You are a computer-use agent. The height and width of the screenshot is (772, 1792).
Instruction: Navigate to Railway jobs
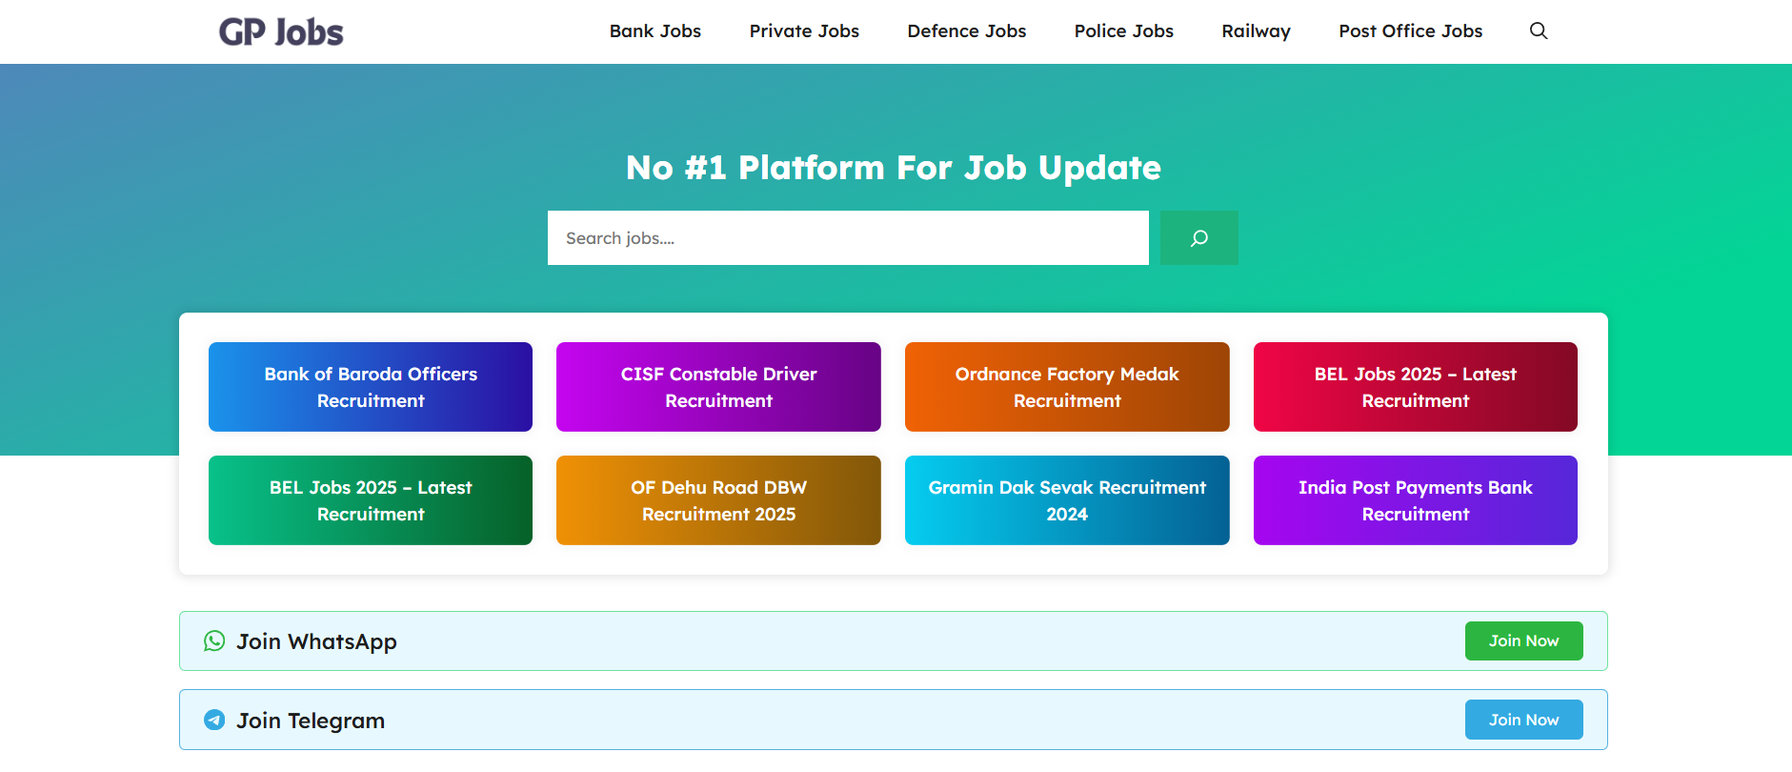1256,31
